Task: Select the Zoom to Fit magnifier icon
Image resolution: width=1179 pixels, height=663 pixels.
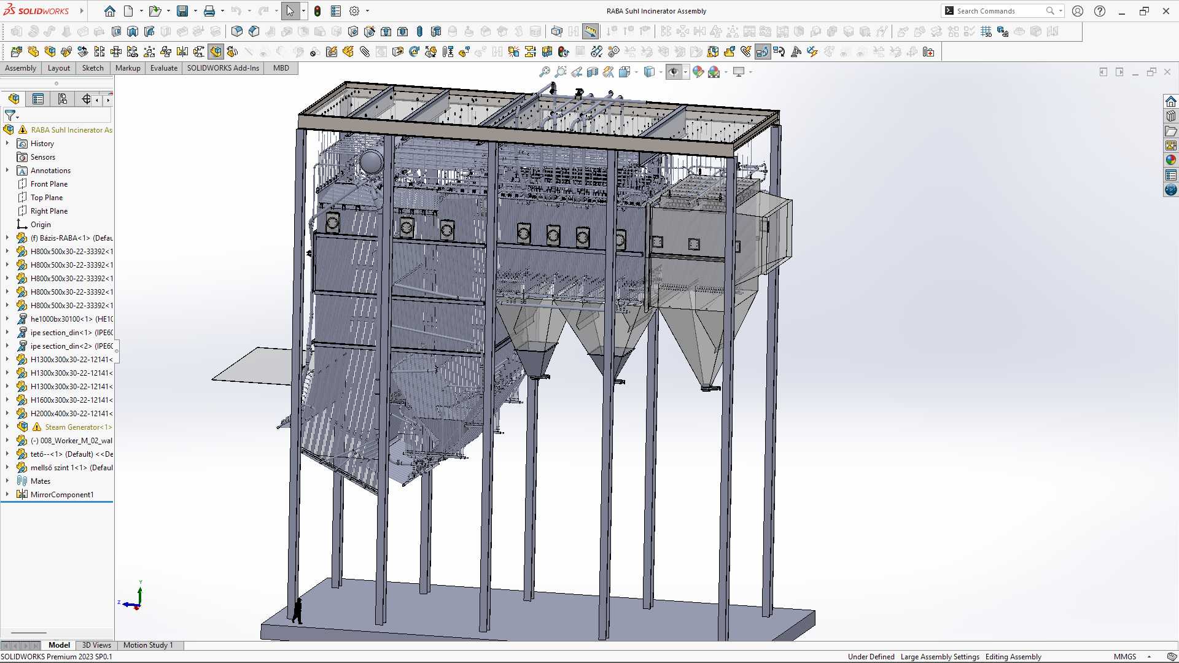Action: (544, 72)
